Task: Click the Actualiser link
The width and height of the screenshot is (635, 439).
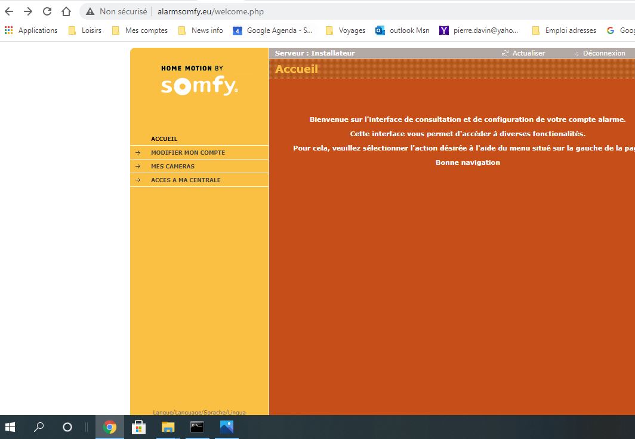Action: [528, 53]
